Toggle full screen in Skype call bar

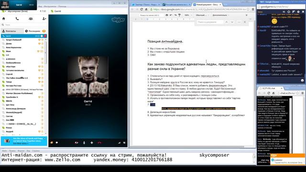tap(124, 143)
